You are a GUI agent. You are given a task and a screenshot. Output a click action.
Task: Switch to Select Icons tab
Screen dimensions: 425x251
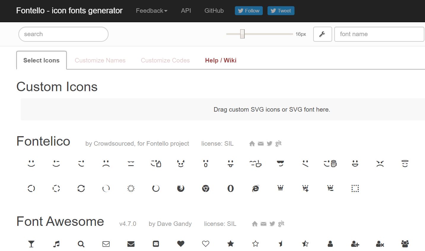(x=42, y=60)
